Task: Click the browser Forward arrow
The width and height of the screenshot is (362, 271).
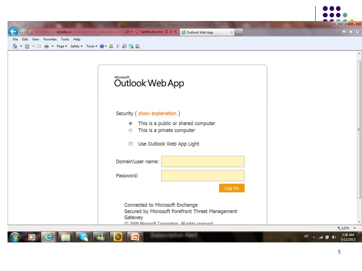Action: pos(23,31)
